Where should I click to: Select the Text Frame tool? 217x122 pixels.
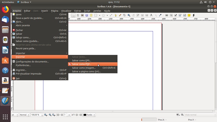[x=78, y=15]
